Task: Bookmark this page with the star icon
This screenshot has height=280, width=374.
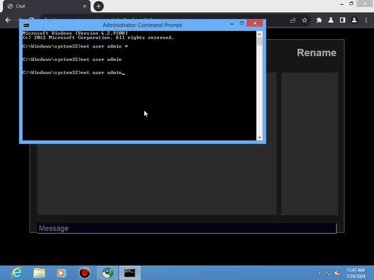Action: [305, 20]
